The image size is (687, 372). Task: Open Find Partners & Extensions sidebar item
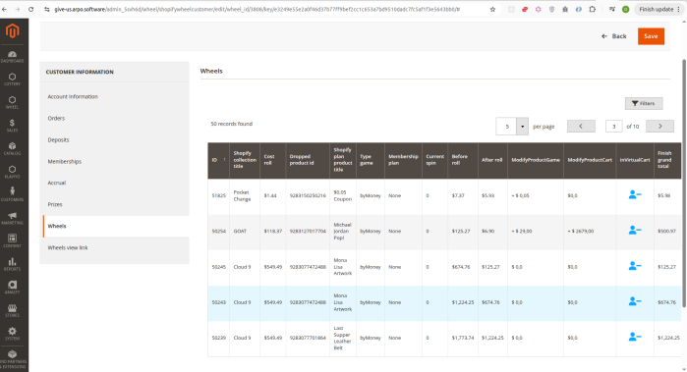(12, 359)
